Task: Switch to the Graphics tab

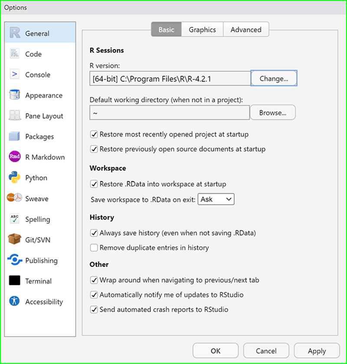Action: [202, 30]
